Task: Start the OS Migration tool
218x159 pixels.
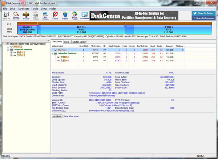Action: 85,16
